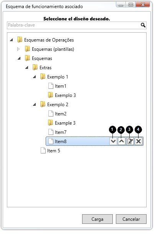160x235 pixels.
Task: Collapse the Extras folder
Action: 27,68
